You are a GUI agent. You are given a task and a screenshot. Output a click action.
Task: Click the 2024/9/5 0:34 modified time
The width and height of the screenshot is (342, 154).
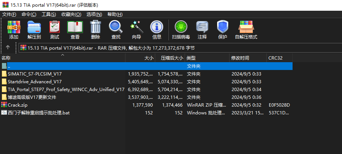pos(246,89)
